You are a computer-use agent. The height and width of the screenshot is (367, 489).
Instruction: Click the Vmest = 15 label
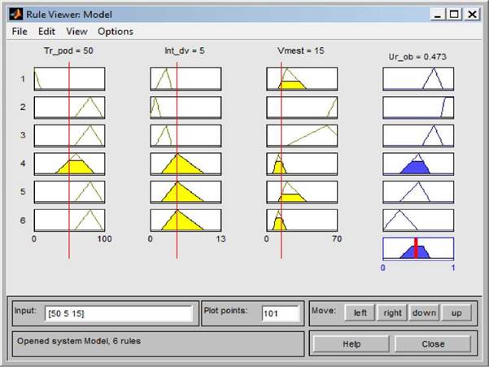301,50
